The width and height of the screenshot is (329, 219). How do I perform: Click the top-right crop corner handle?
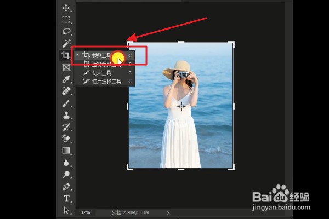[231, 44]
